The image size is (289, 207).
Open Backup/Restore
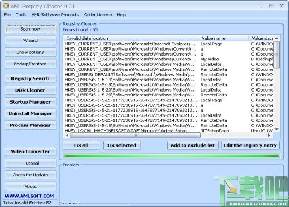(x=31, y=64)
